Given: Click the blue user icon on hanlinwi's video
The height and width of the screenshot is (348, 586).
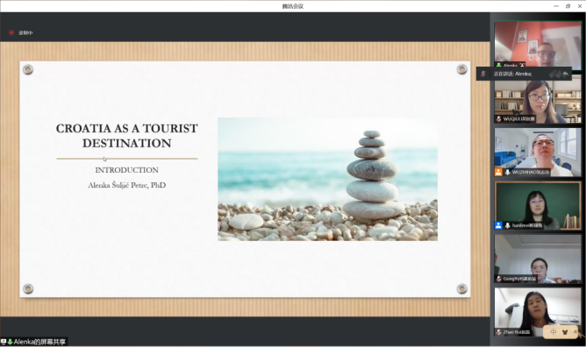Looking at the screenshot, I should point(498,225).
